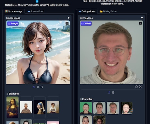Open the Driving Video tab
The width and height of the screenshot is (150, 124).
(87, 11)
